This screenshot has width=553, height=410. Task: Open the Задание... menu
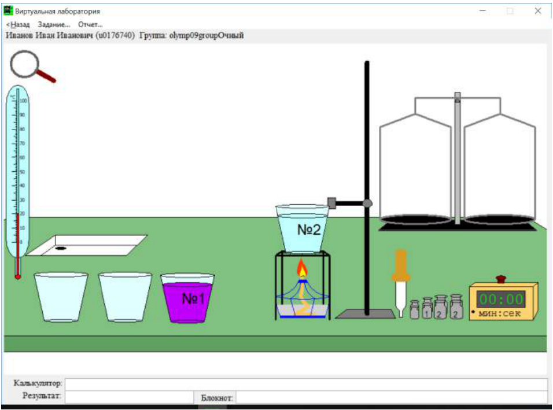(x=54, y=25)
